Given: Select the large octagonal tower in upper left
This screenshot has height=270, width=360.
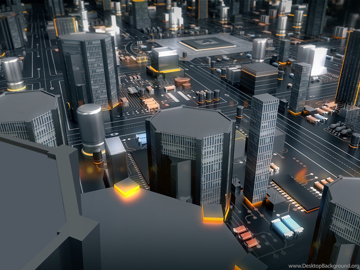Looking at the screenshot, I should tap(89, 67).
